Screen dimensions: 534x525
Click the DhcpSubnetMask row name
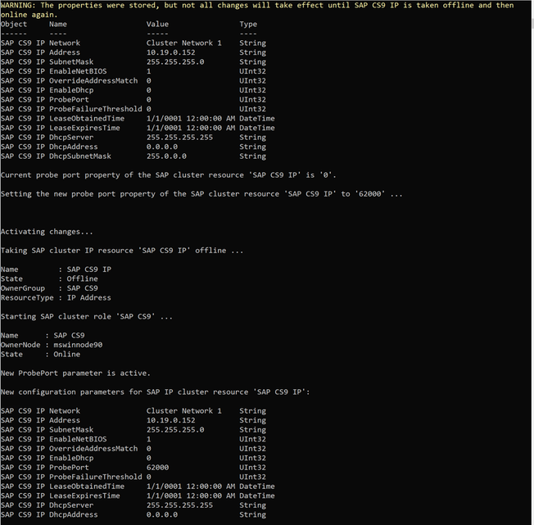80,156
